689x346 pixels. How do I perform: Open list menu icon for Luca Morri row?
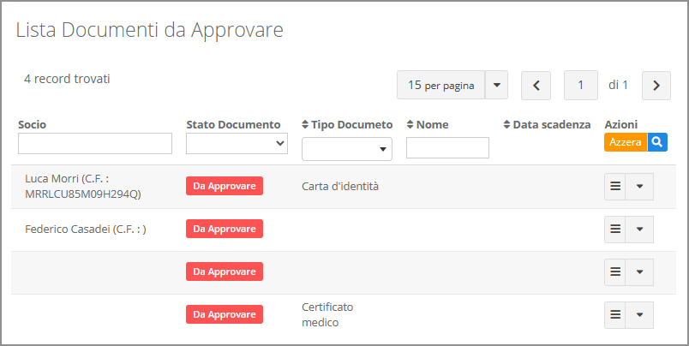pos(614,187)
